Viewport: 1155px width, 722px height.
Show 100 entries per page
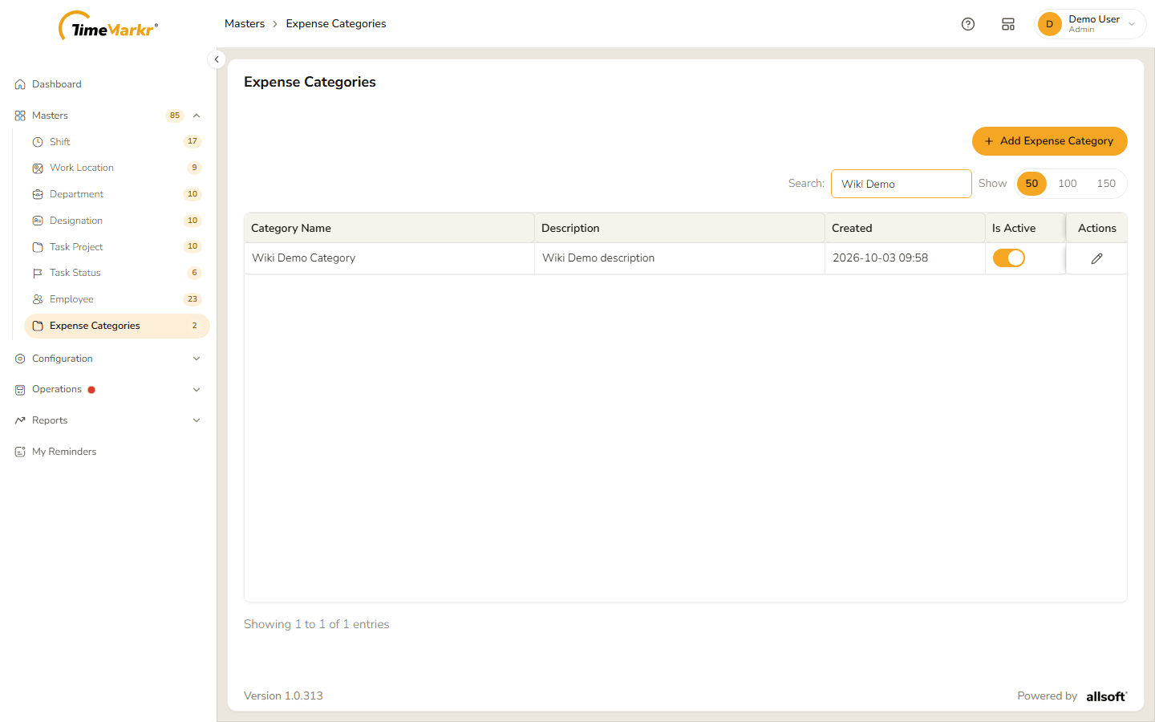tap(1068, 184)
